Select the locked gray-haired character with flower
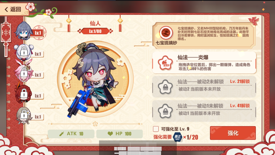 coord(24,115)
